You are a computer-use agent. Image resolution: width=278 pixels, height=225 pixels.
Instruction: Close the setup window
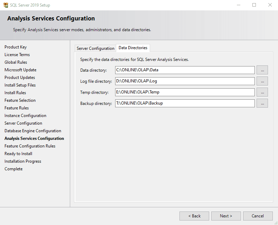point(270,5)
